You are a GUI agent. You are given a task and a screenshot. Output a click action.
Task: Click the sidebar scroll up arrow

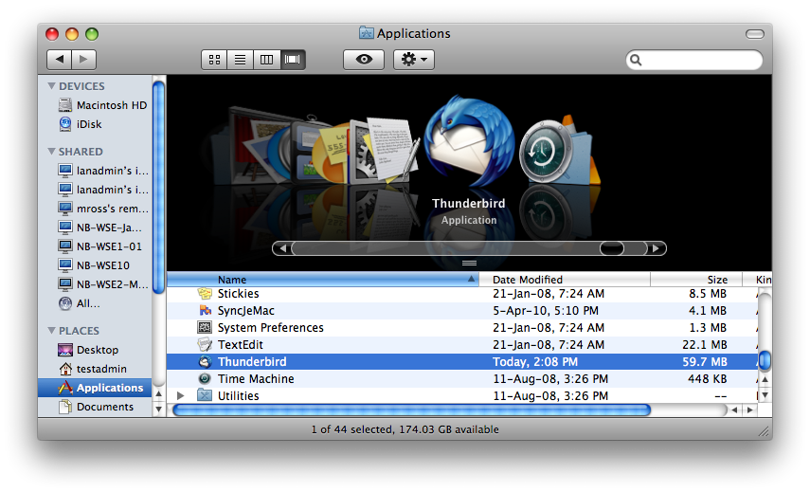(x=158, y=394)
